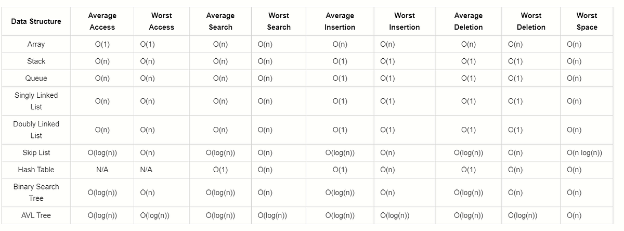Select the Average Insertion column header

pyautogui.click(x=340, y=21)
